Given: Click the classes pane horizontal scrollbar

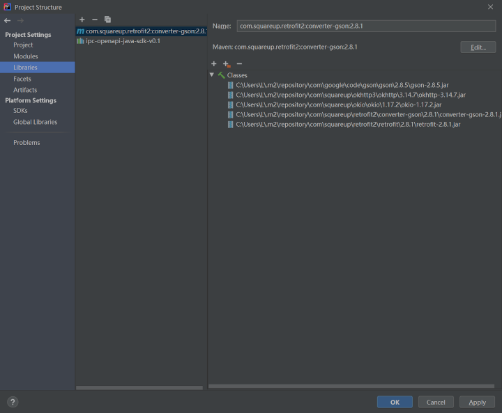Looking at the screenshot, I should 351,387.
